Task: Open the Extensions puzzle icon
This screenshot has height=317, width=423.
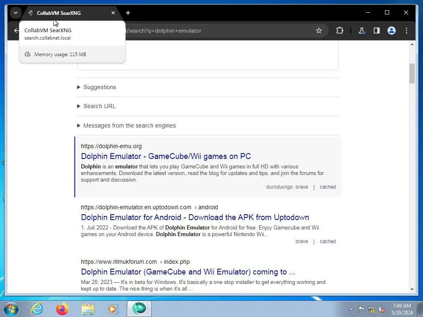Action: (x=340, y=31)
